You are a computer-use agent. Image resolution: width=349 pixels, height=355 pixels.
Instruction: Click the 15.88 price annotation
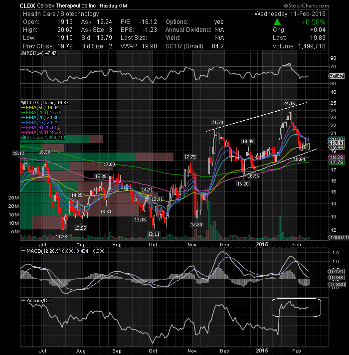101,176
